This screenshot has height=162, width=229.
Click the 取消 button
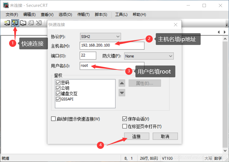pos(165,136)
